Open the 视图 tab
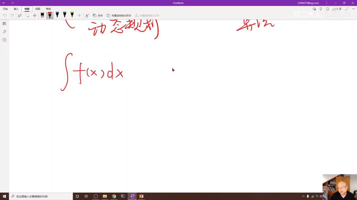Image resolution: width=357 pixels, height=200 pixels. pos(38,9)
